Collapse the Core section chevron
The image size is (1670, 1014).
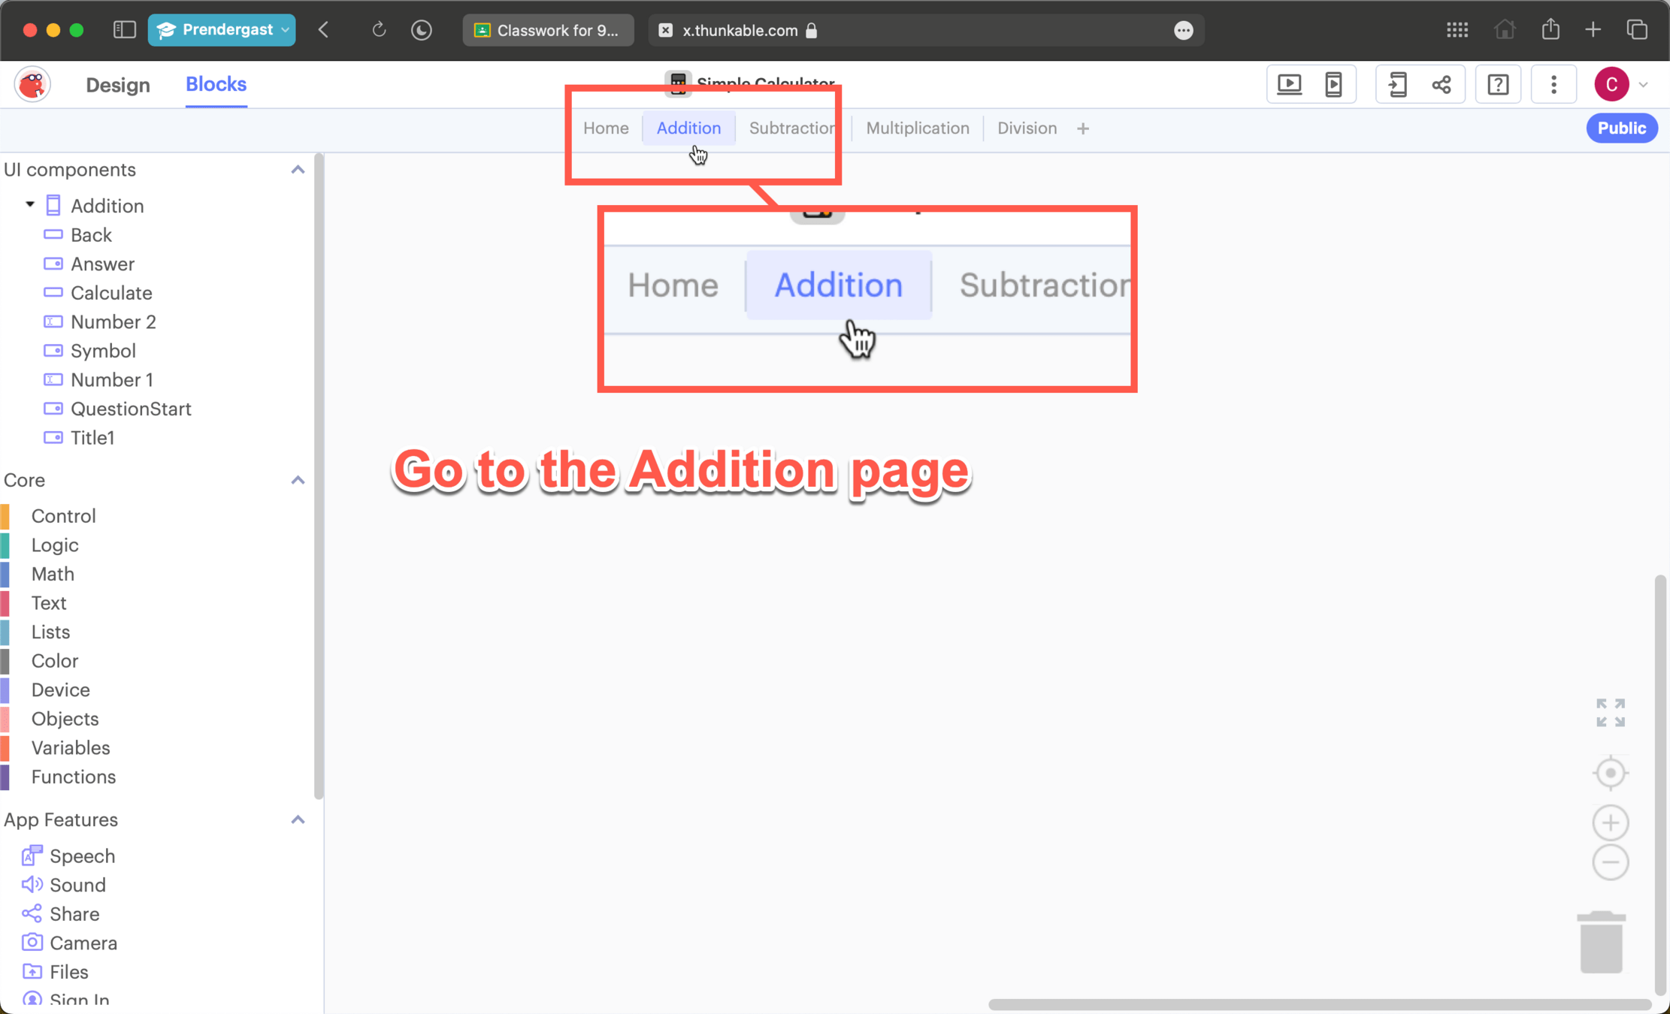point(298,480)
